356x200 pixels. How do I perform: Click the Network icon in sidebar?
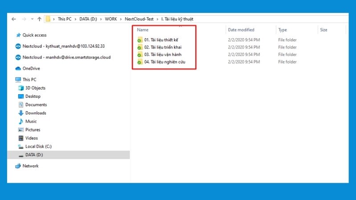18,166
